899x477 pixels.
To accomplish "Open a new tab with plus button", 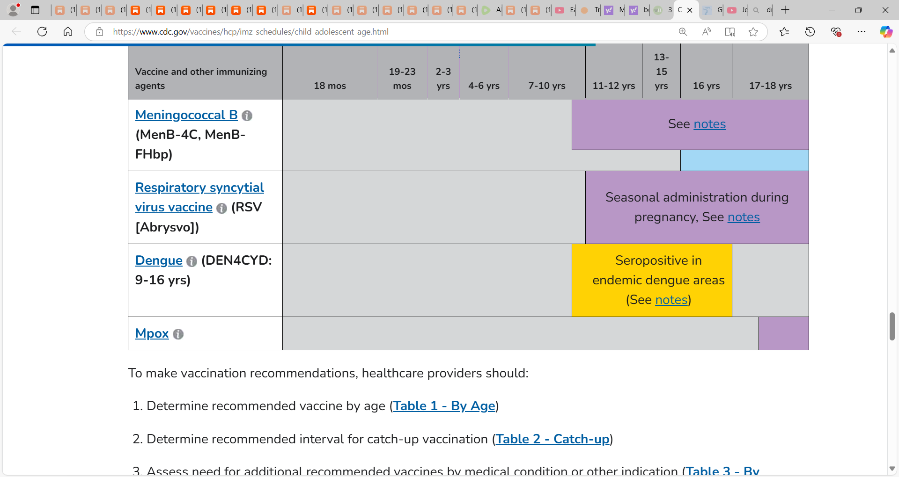I will [x=785, y=10].
